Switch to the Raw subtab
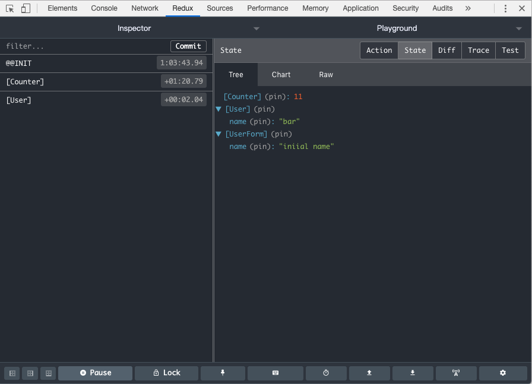The height and width of the screenshot is (384, 532). [326, 75]
